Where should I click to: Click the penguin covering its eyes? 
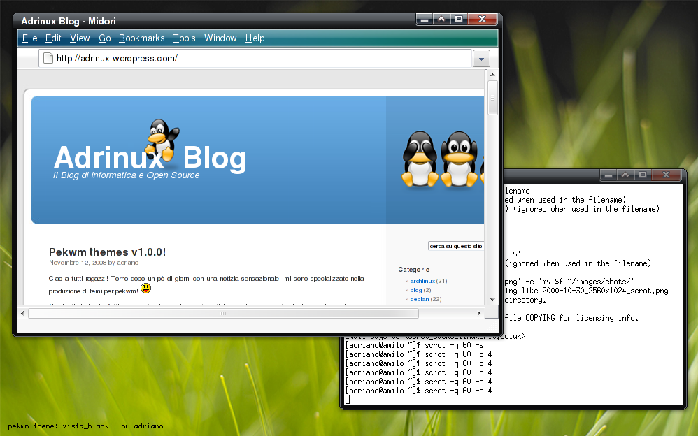(x=420, y=159)
